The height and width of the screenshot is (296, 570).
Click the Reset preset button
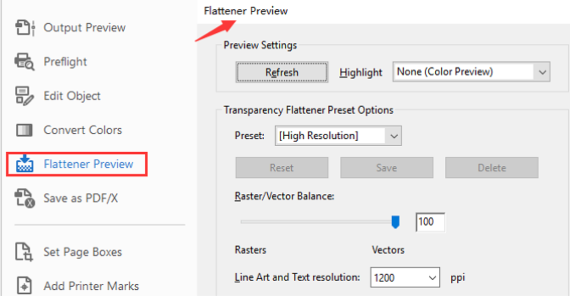[x=282, y=168]
